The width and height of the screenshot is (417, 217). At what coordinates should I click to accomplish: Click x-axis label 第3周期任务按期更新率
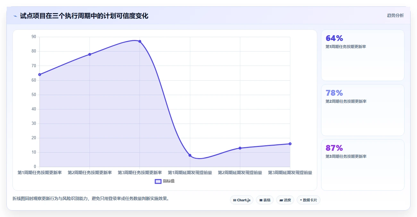[x=140, y=173]
